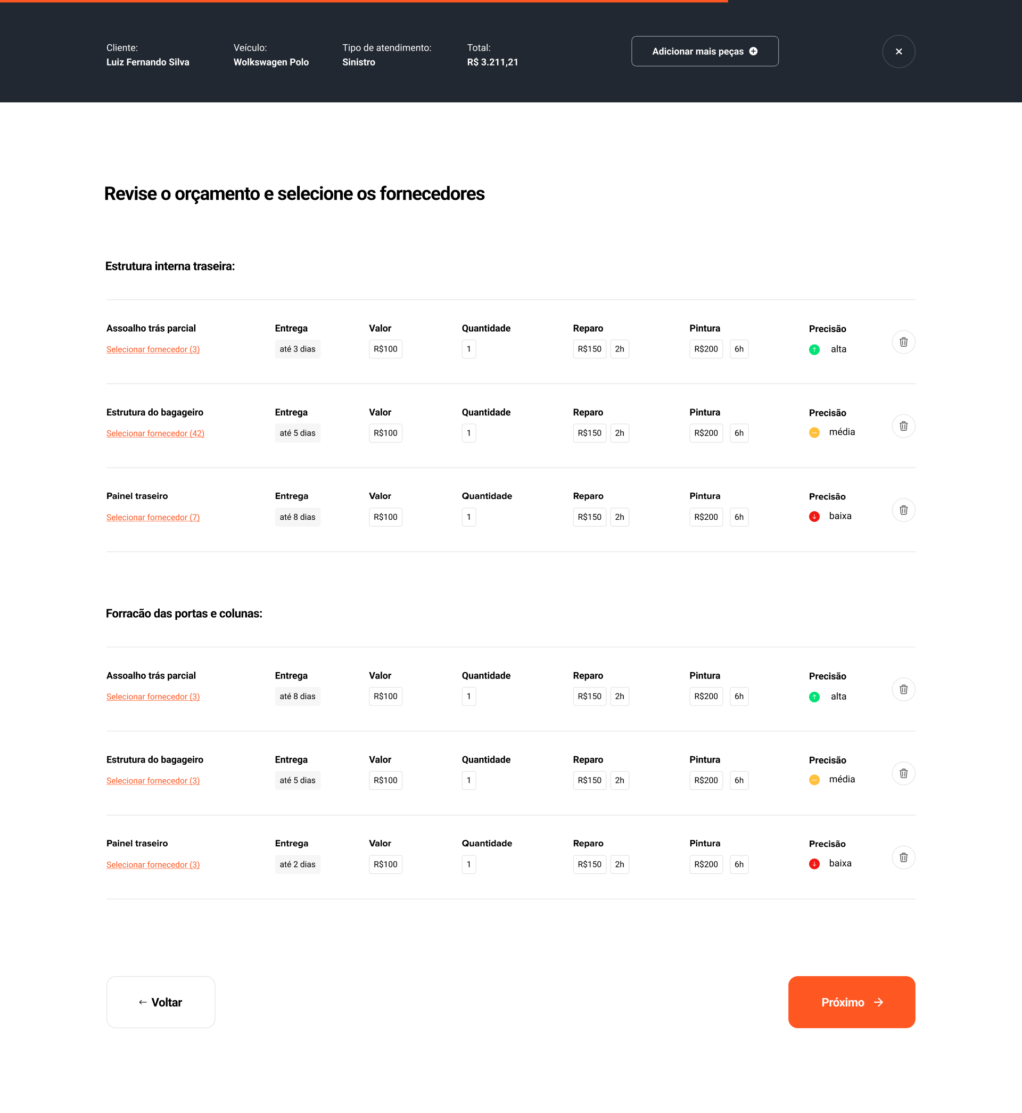The height and width of the screenshot is (1113, 1022).
Task: Select supplier for Estrutura do bagageiro in Forracão section
Action: pos(153,781)
